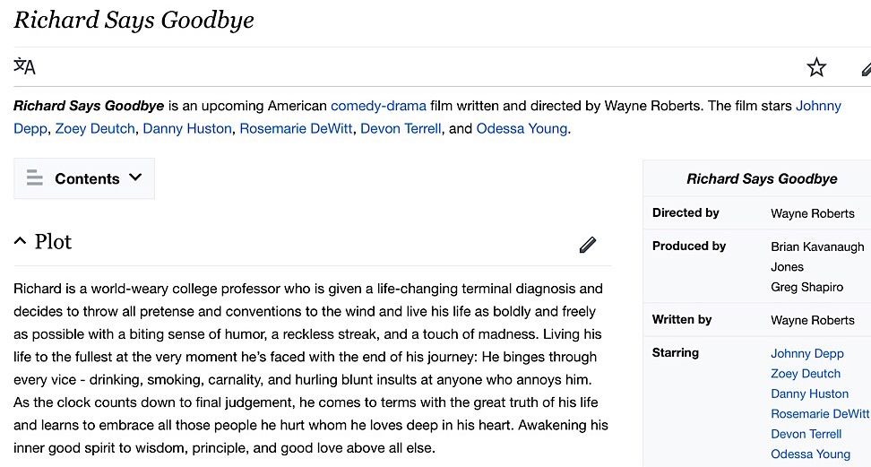The width and height of the screenshot is (871, 467).
Task: Click Odessa Young link in intro paragraph
Action: pyautogui.click(x=522, y=128)
